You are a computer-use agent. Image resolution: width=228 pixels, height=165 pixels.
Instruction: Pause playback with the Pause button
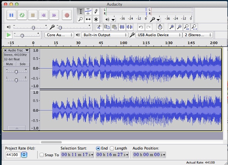(x=11, y=15)
